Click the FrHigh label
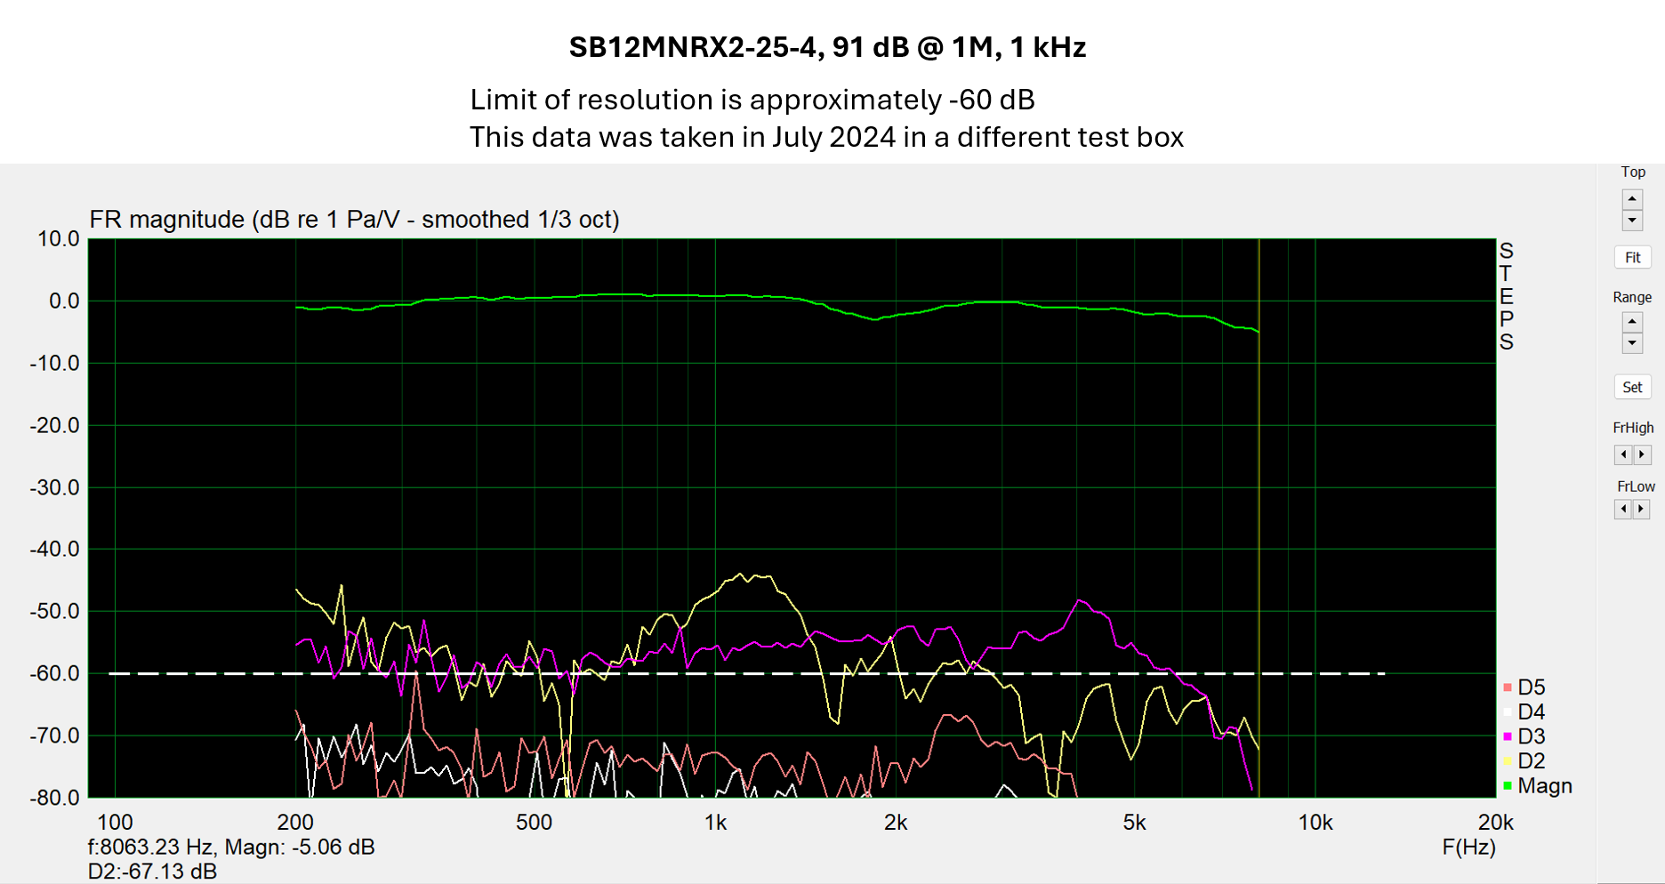This screenshot has width=1665, height=884. pos(1633,428)
